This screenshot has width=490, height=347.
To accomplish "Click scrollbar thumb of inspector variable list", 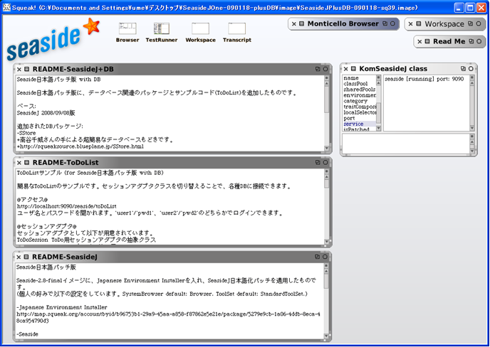I will tap(378, 113).
